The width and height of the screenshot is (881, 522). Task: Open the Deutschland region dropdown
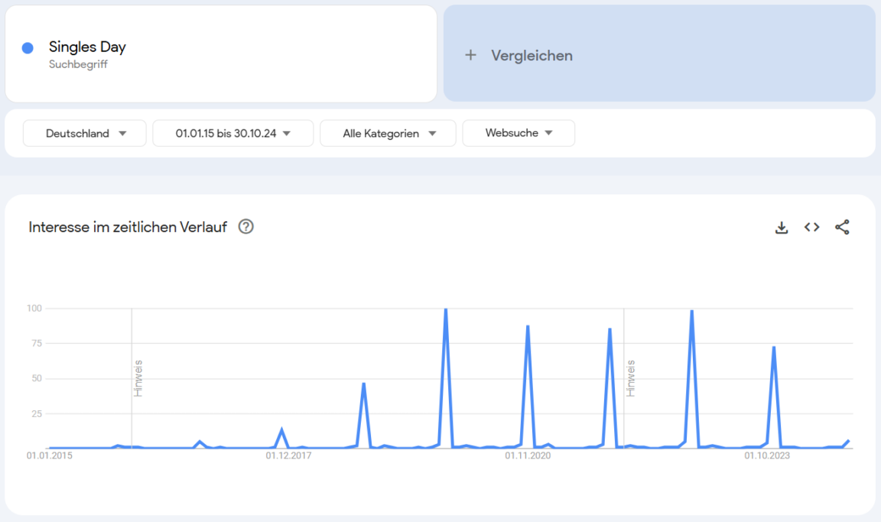pyautogui.click(x=84, y=133)
